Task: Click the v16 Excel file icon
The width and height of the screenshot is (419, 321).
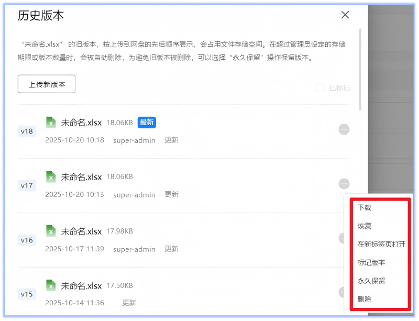Action: tap(51, 231)
